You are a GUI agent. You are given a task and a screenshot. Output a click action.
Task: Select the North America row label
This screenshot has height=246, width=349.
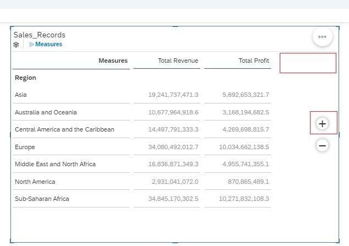pos(35,182)
